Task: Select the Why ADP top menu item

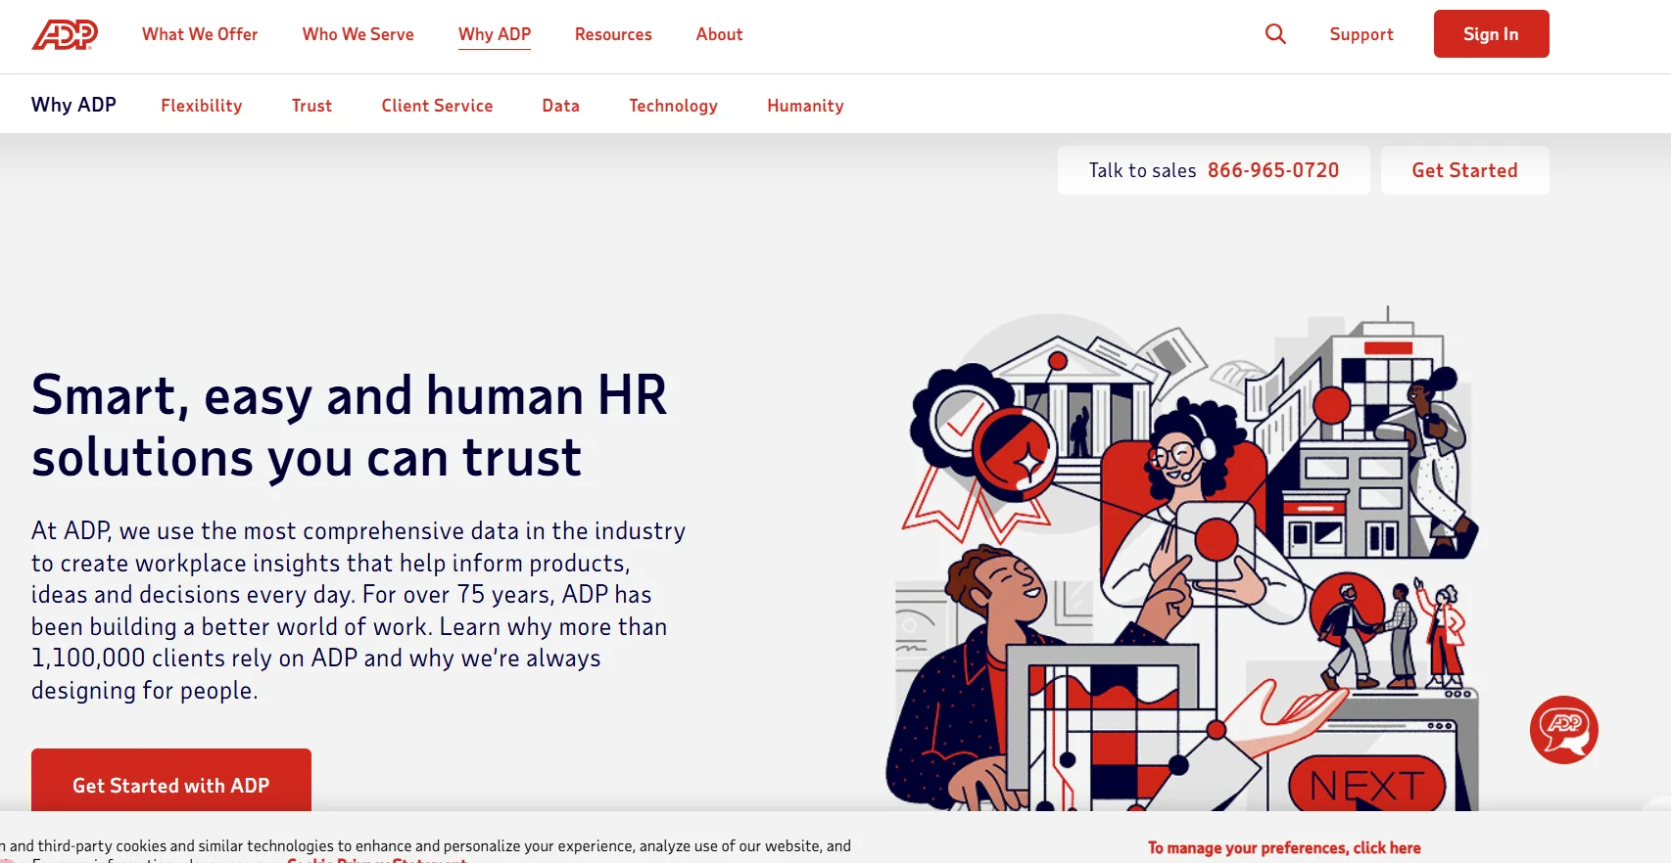Action: pos(495,34)
